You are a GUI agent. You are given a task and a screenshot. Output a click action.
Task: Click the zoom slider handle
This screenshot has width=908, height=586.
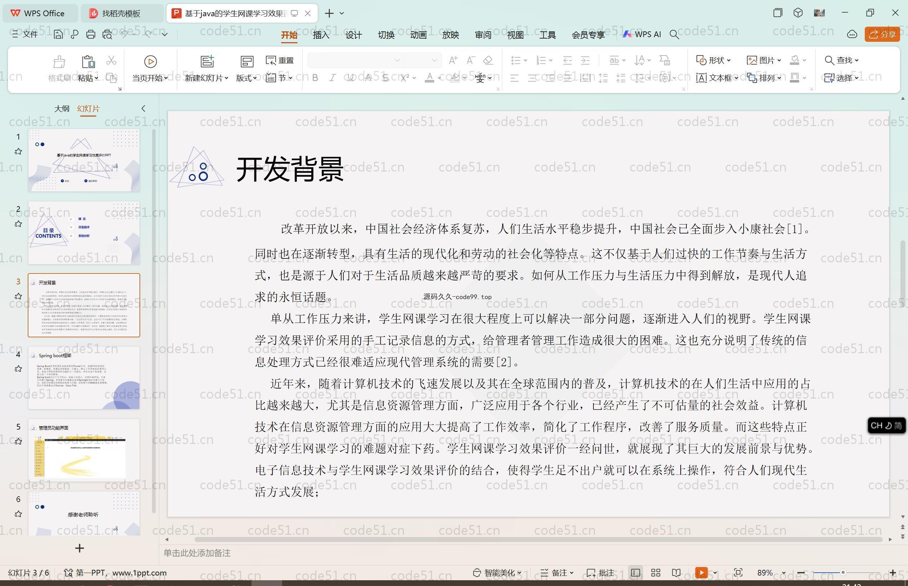tap(843, 573)
